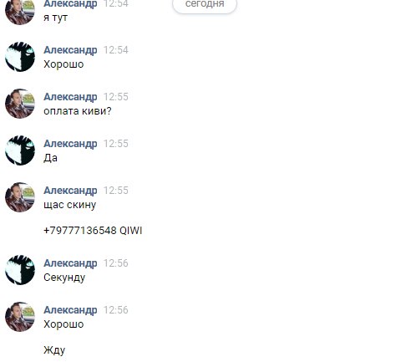
Task: Click the "сегодня" date badge
Action: coord(205,4)
